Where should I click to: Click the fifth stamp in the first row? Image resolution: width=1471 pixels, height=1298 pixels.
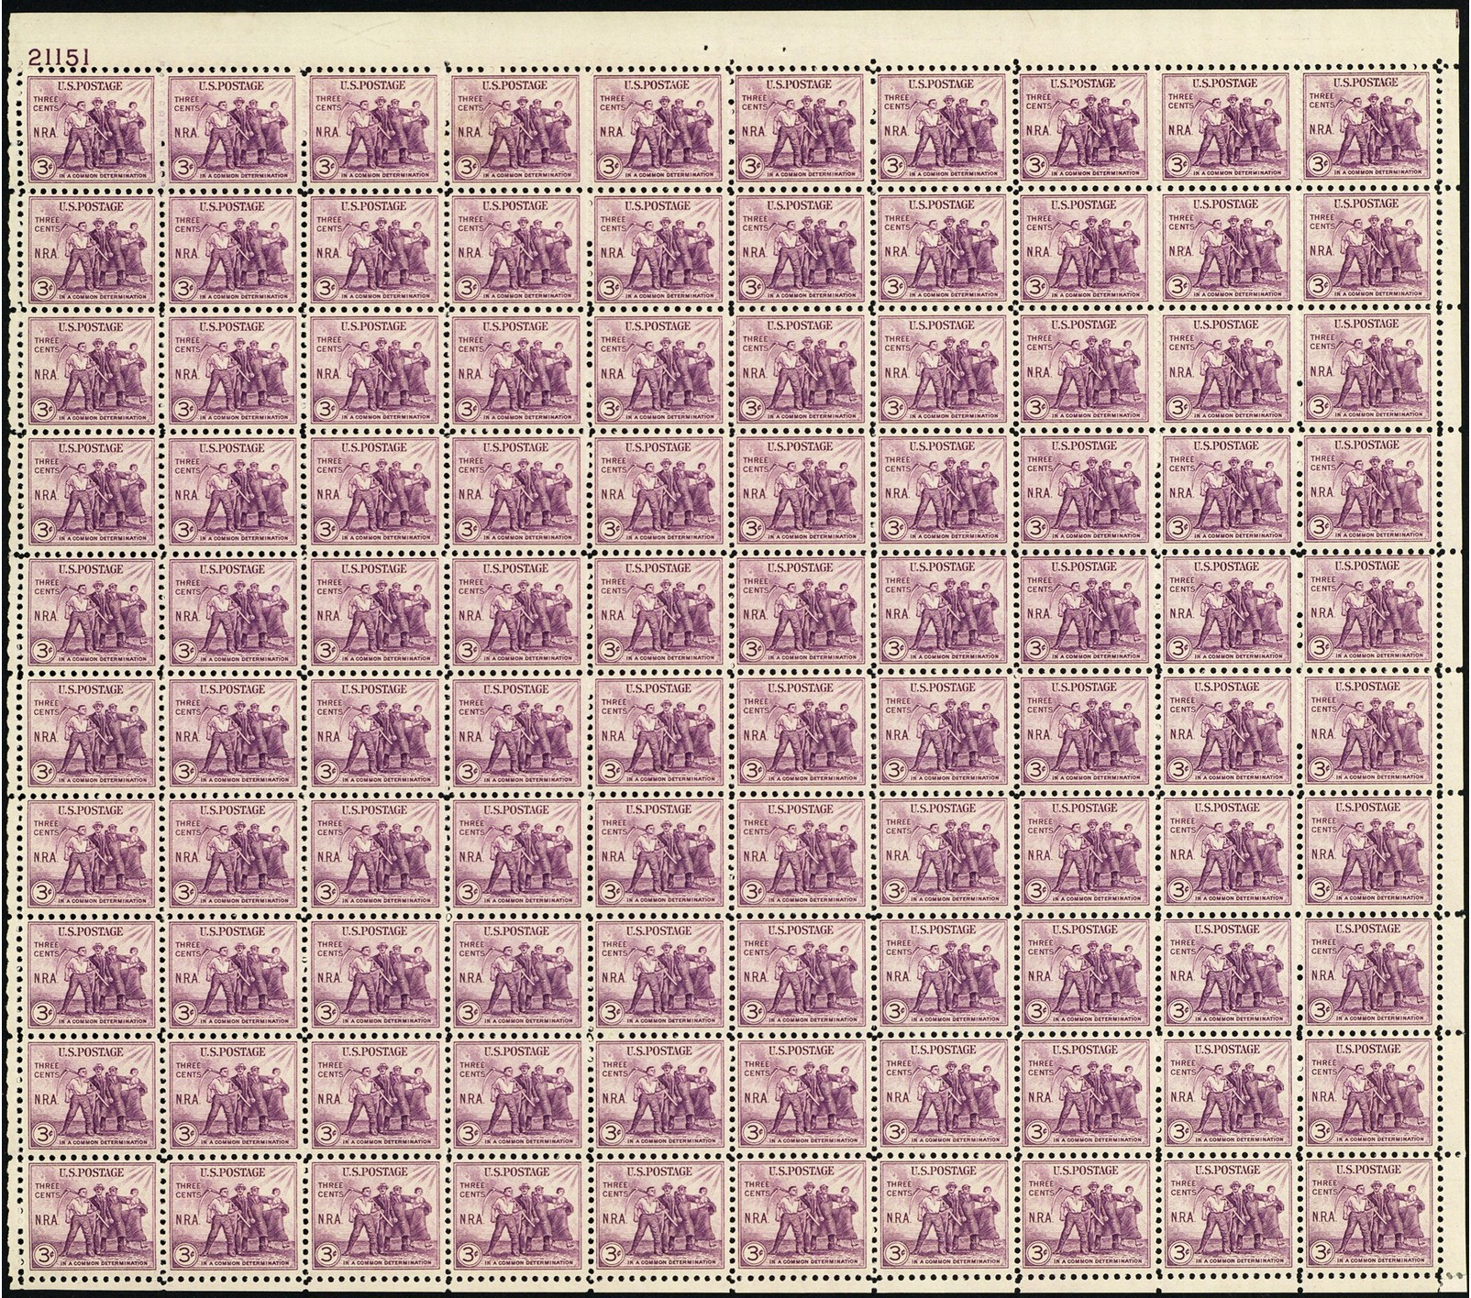(658, 128)
